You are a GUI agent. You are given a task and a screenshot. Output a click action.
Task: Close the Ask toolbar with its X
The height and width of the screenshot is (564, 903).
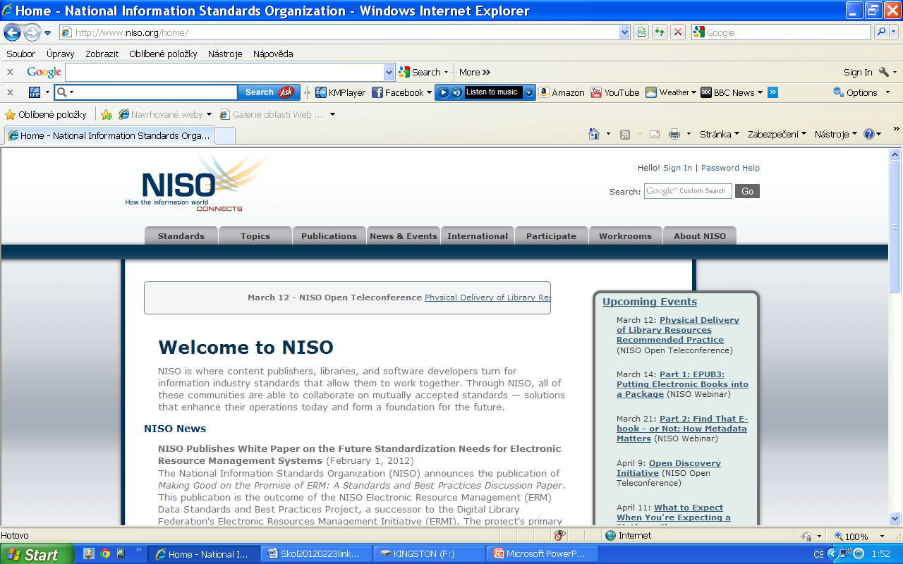10,92
